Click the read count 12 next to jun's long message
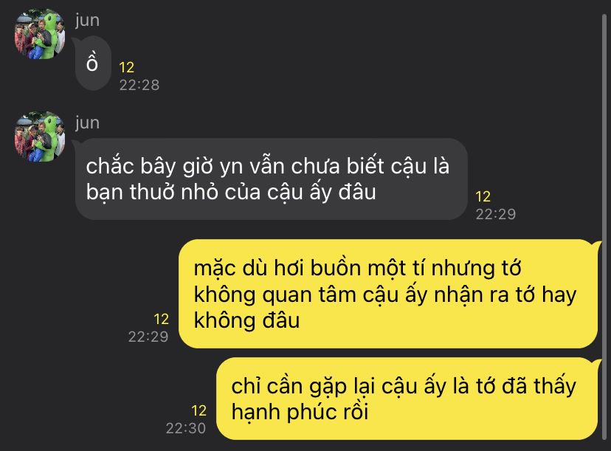This screenshot has height=451, width=611. 483,196
